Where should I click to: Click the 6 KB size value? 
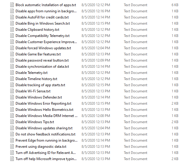175,5
